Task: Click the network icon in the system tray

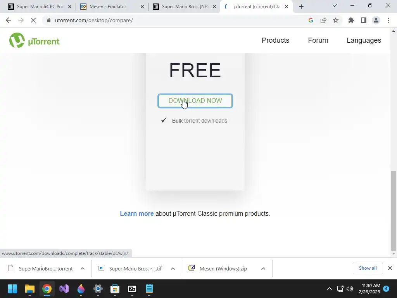Action: (x=340, y=289)
